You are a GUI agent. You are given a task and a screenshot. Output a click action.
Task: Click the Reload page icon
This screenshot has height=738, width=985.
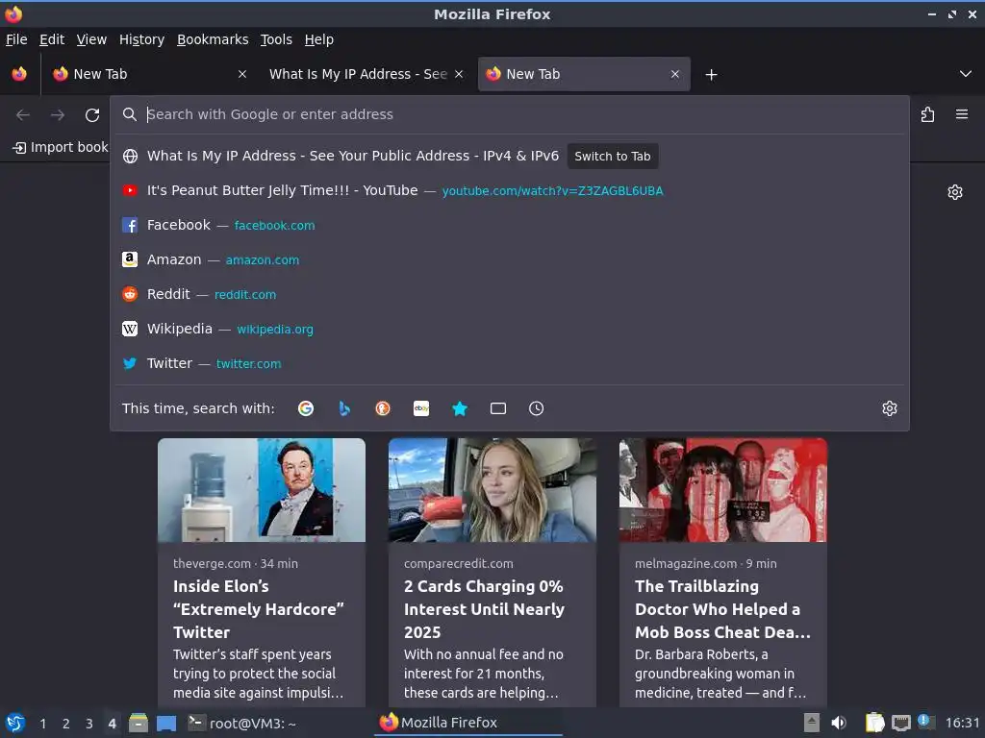(x=92, y=115)
